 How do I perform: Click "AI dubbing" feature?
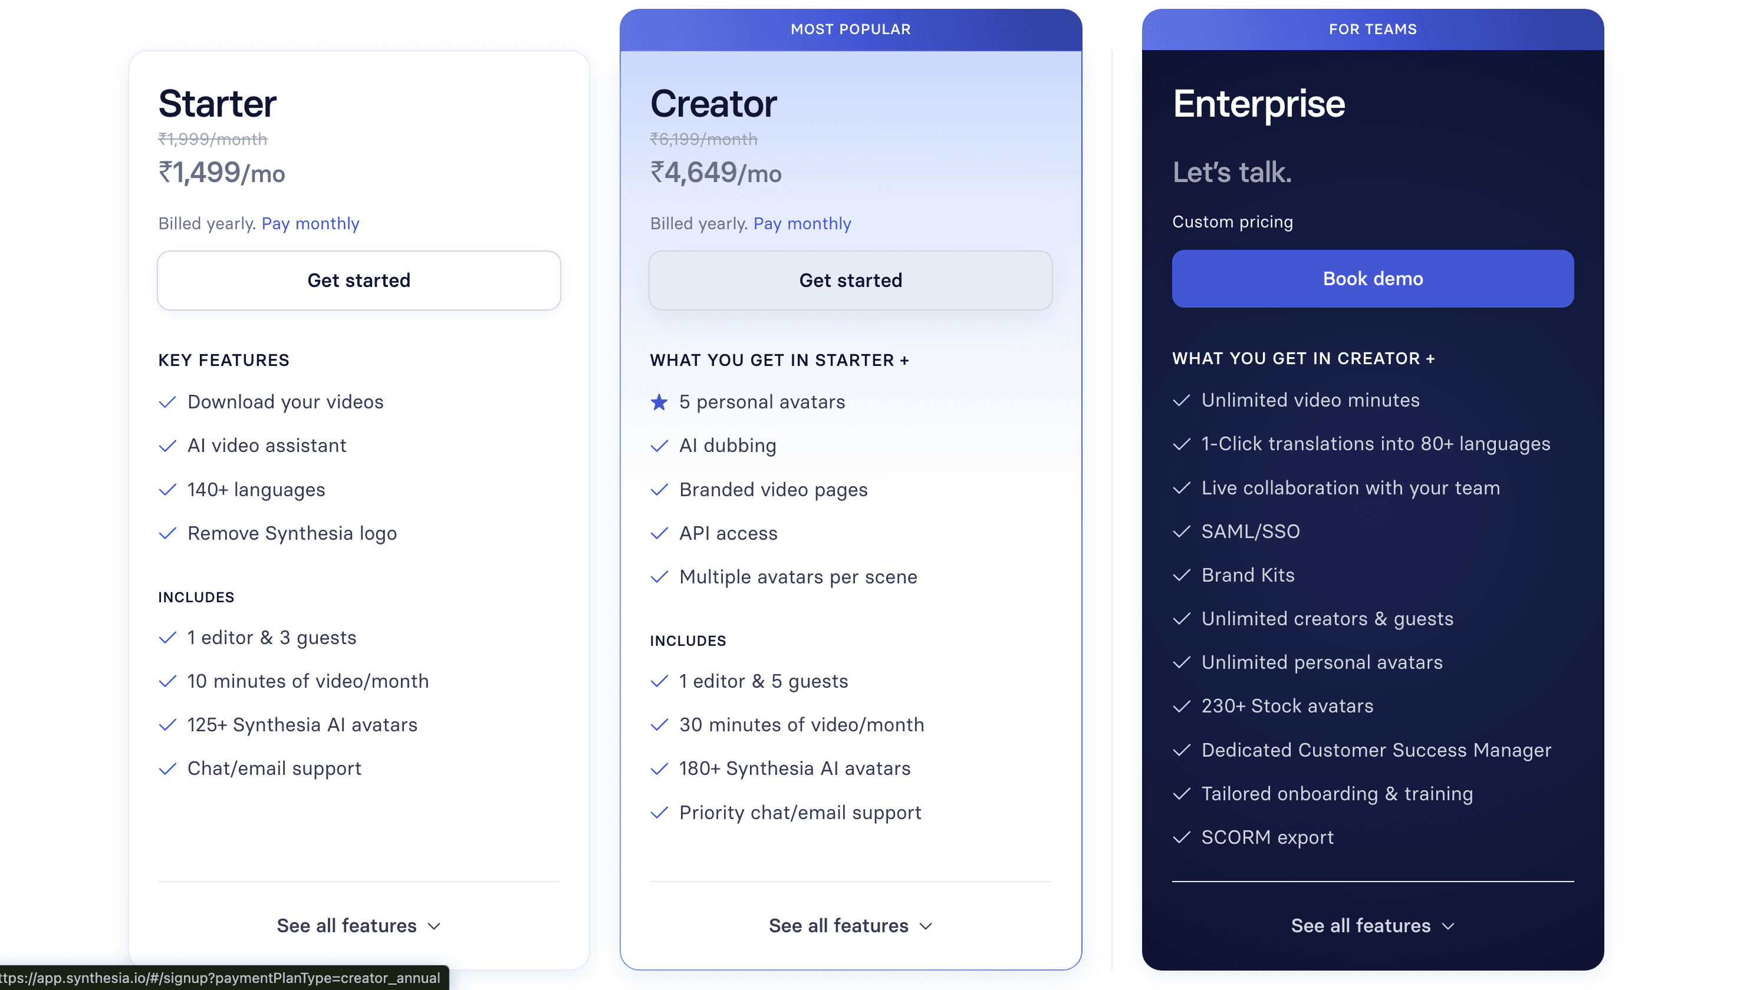(x=728, y=446)
